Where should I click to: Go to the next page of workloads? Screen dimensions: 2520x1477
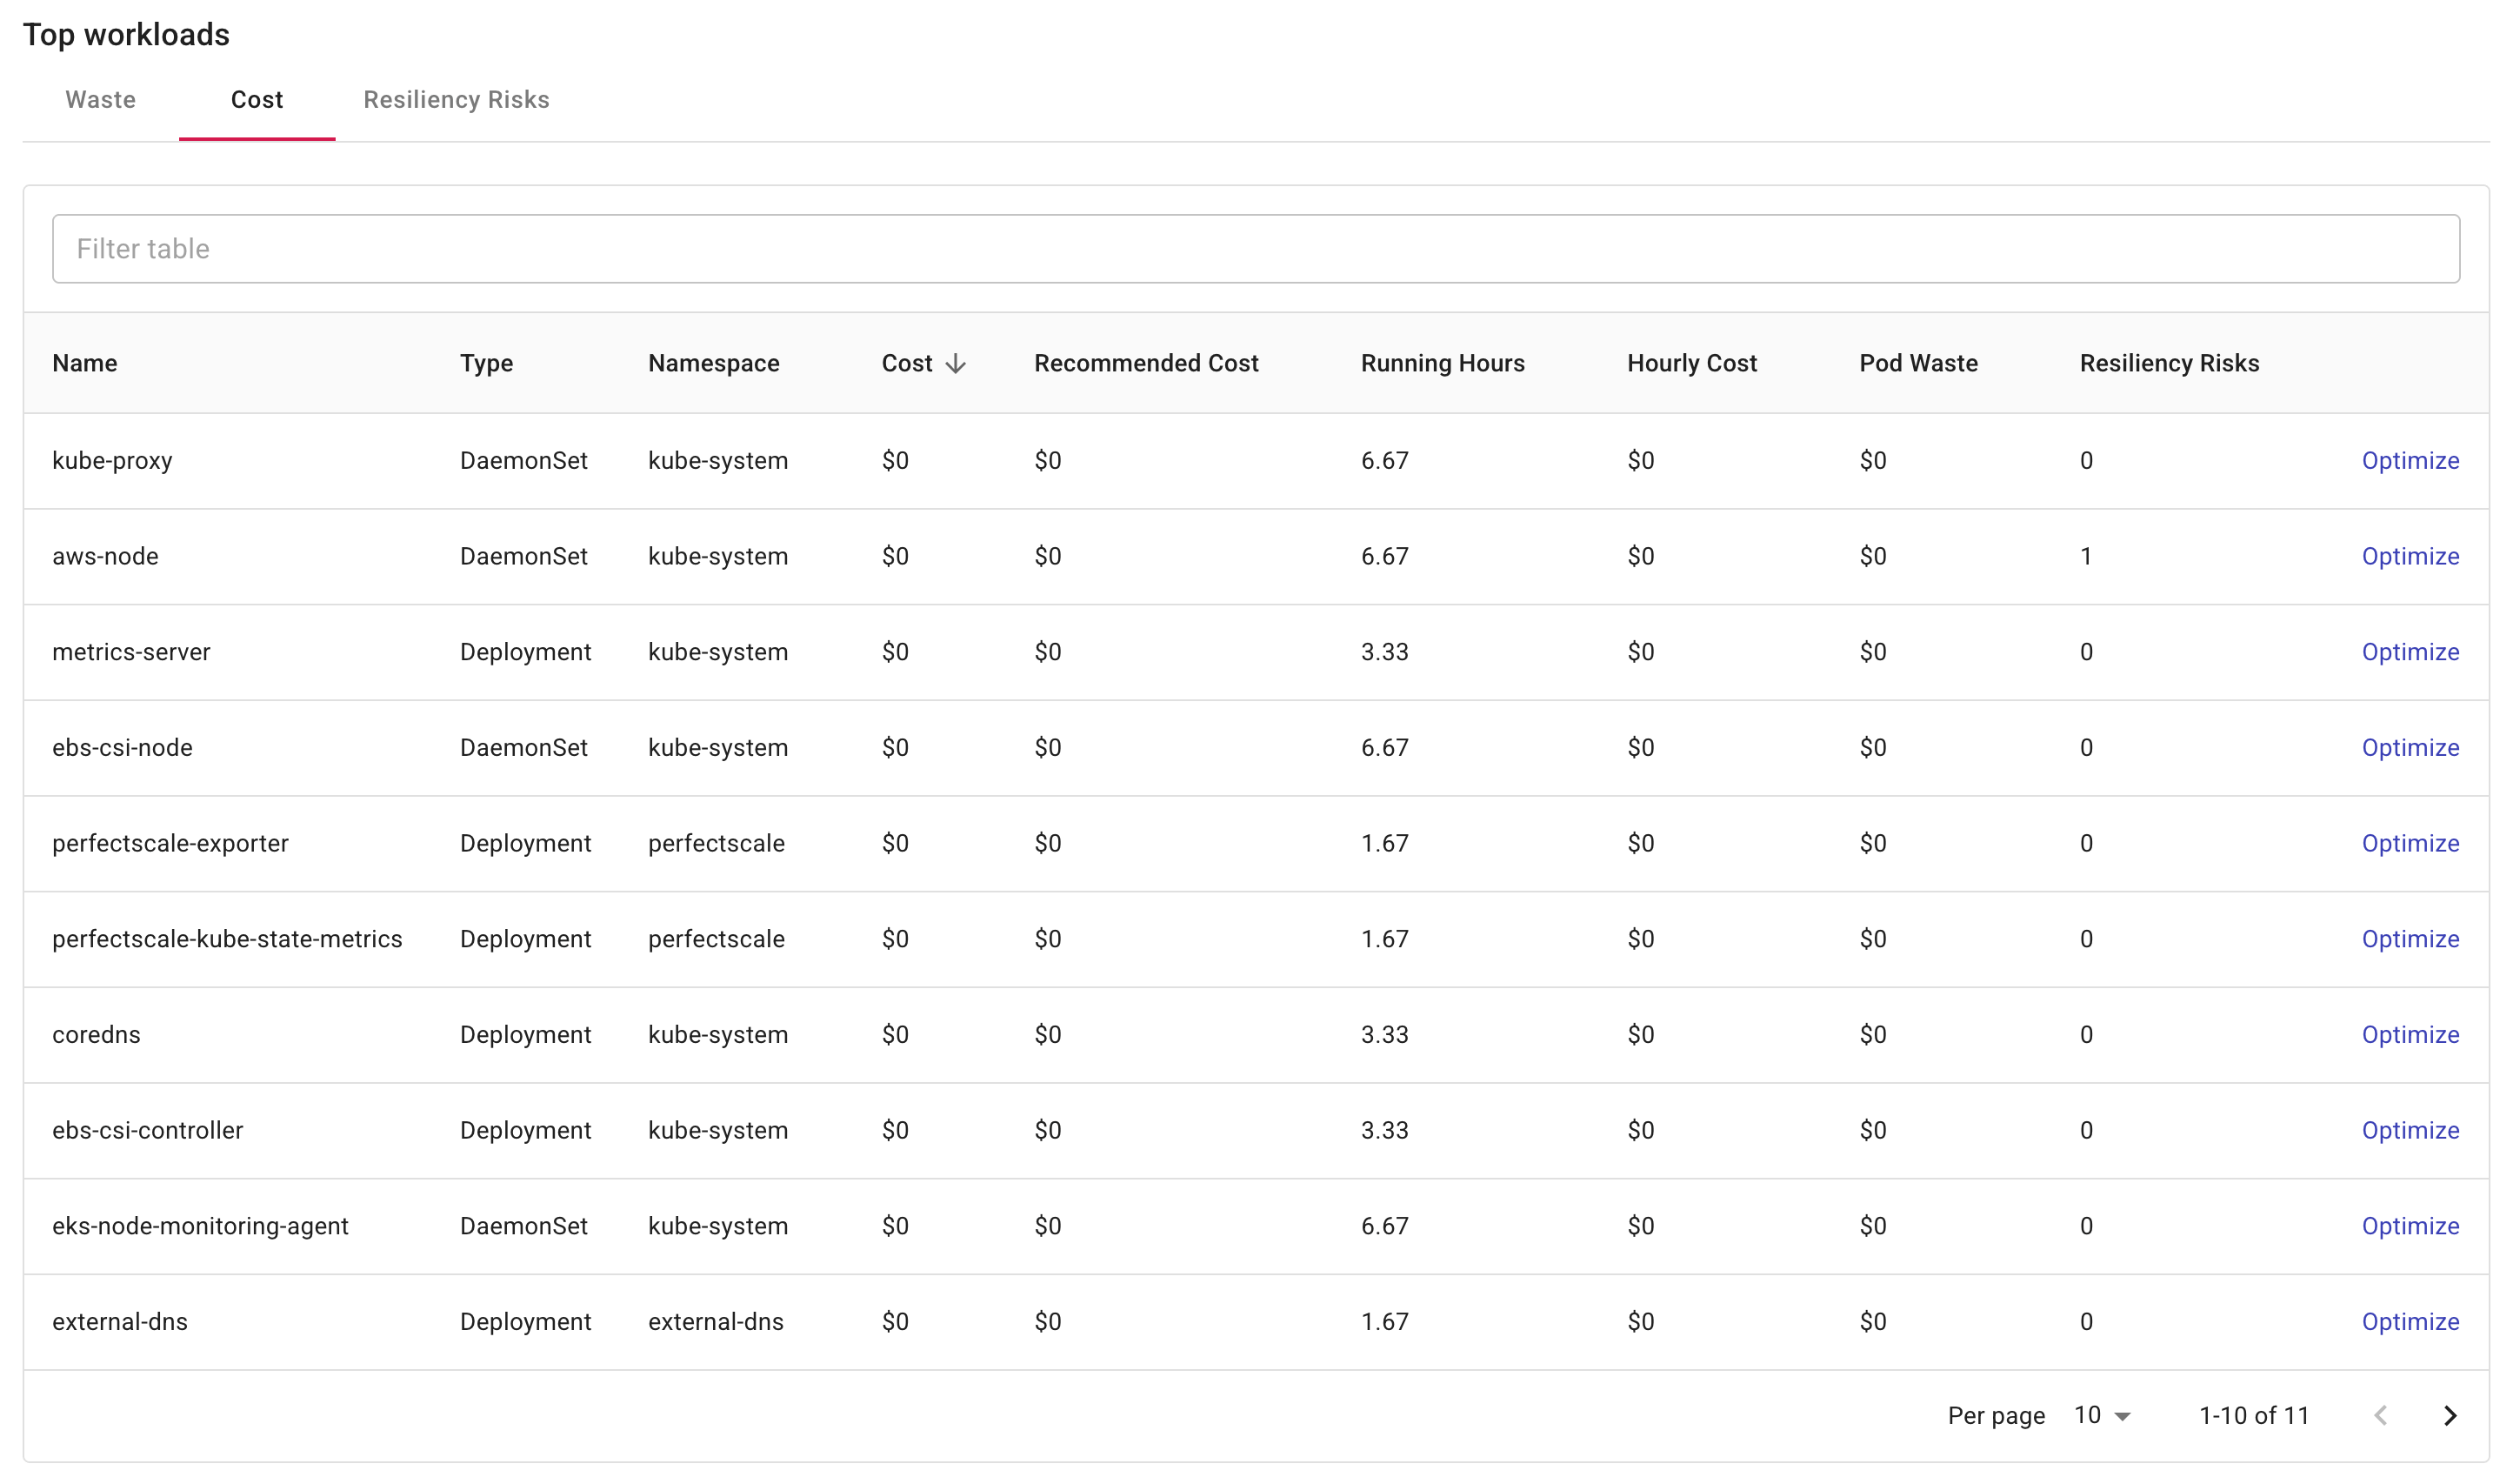2450,1415
